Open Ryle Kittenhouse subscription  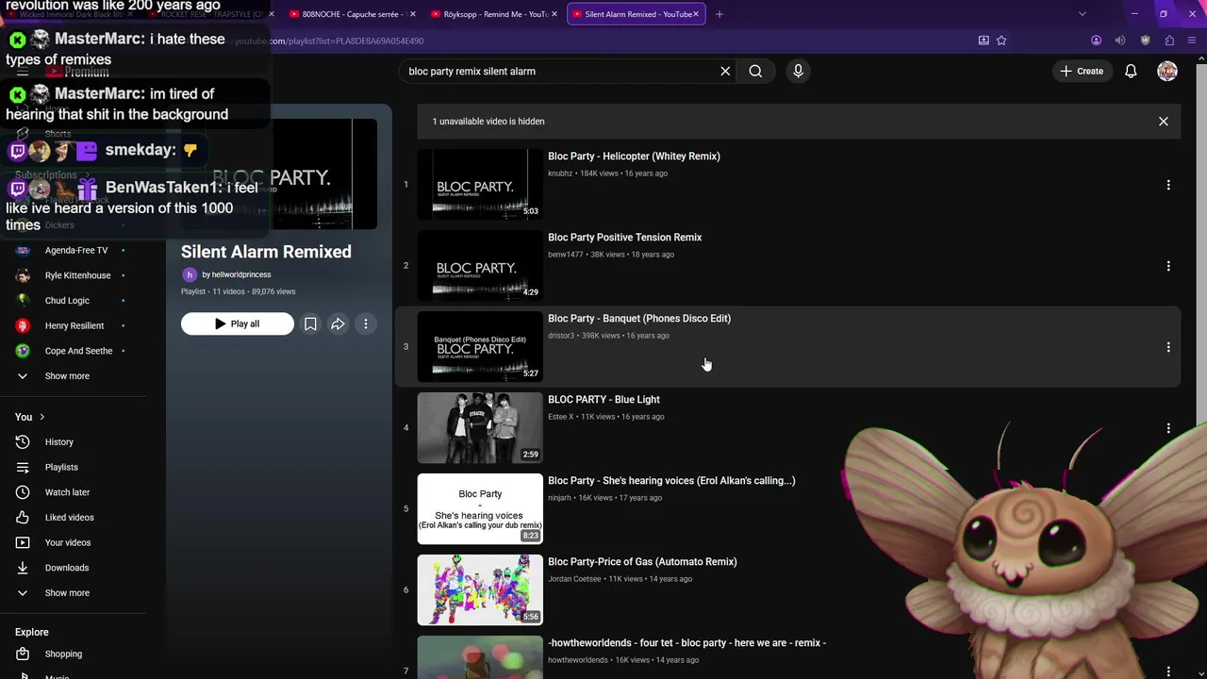tap(77, 275)
